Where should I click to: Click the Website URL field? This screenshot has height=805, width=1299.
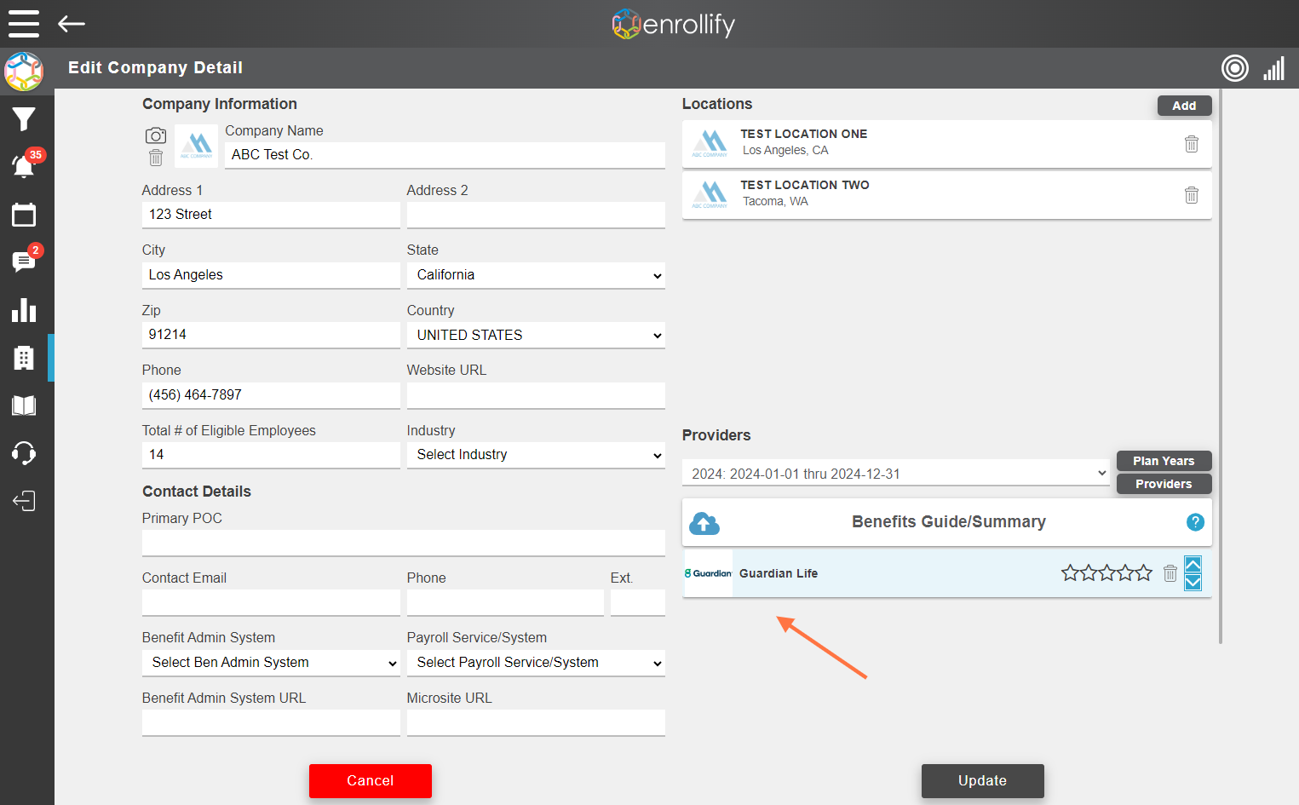536,395
